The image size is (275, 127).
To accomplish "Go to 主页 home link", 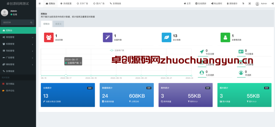I will pyautogui.click(x=187, y=3).
